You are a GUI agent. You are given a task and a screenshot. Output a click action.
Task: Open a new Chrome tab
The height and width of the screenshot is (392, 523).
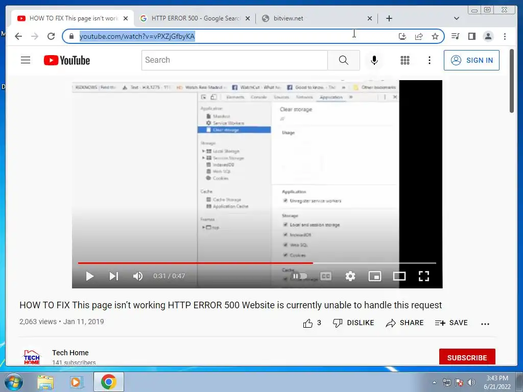[389, 18]
